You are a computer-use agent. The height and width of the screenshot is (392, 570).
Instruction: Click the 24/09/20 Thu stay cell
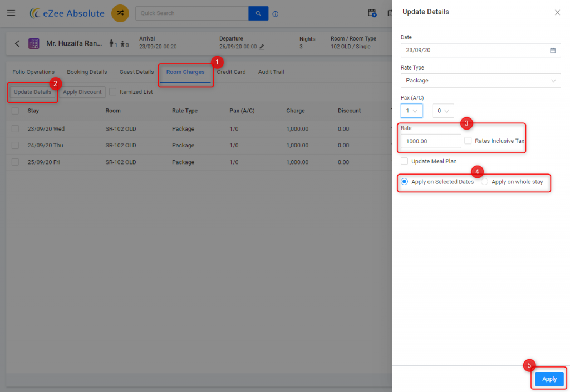tap(46, 145)
